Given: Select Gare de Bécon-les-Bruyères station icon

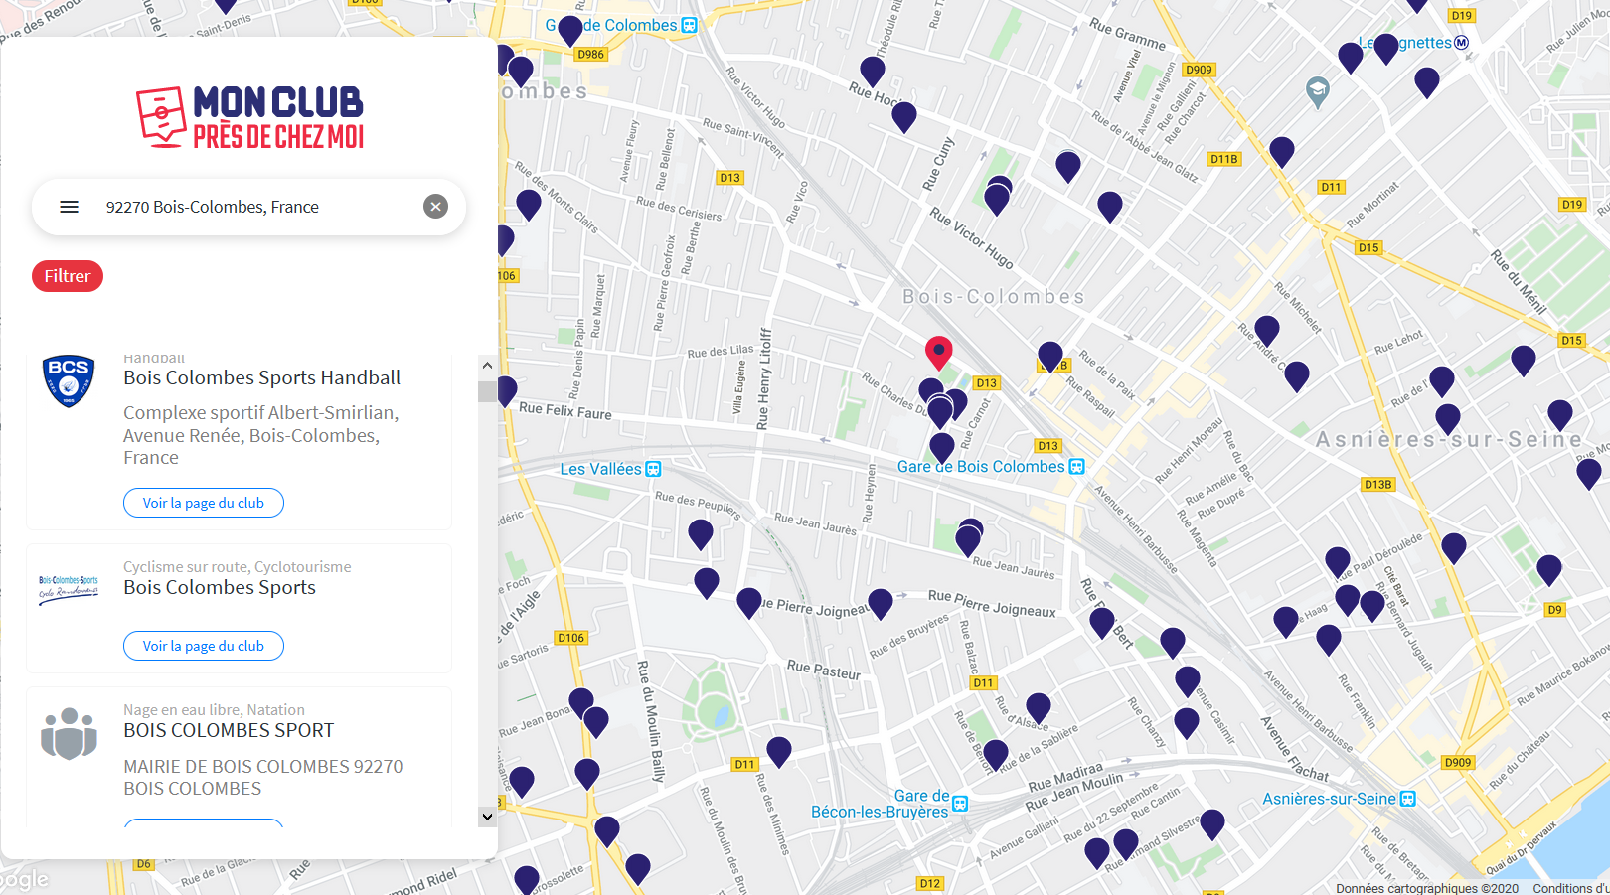Looking at the screenshot, I should [960, 804].
